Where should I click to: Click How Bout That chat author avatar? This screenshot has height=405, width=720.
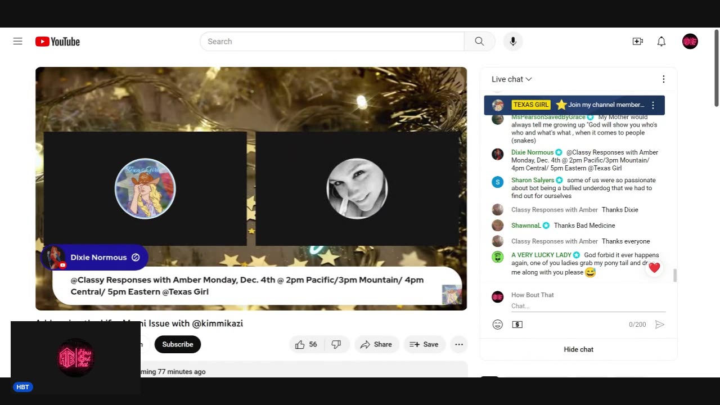pos(498,297)
